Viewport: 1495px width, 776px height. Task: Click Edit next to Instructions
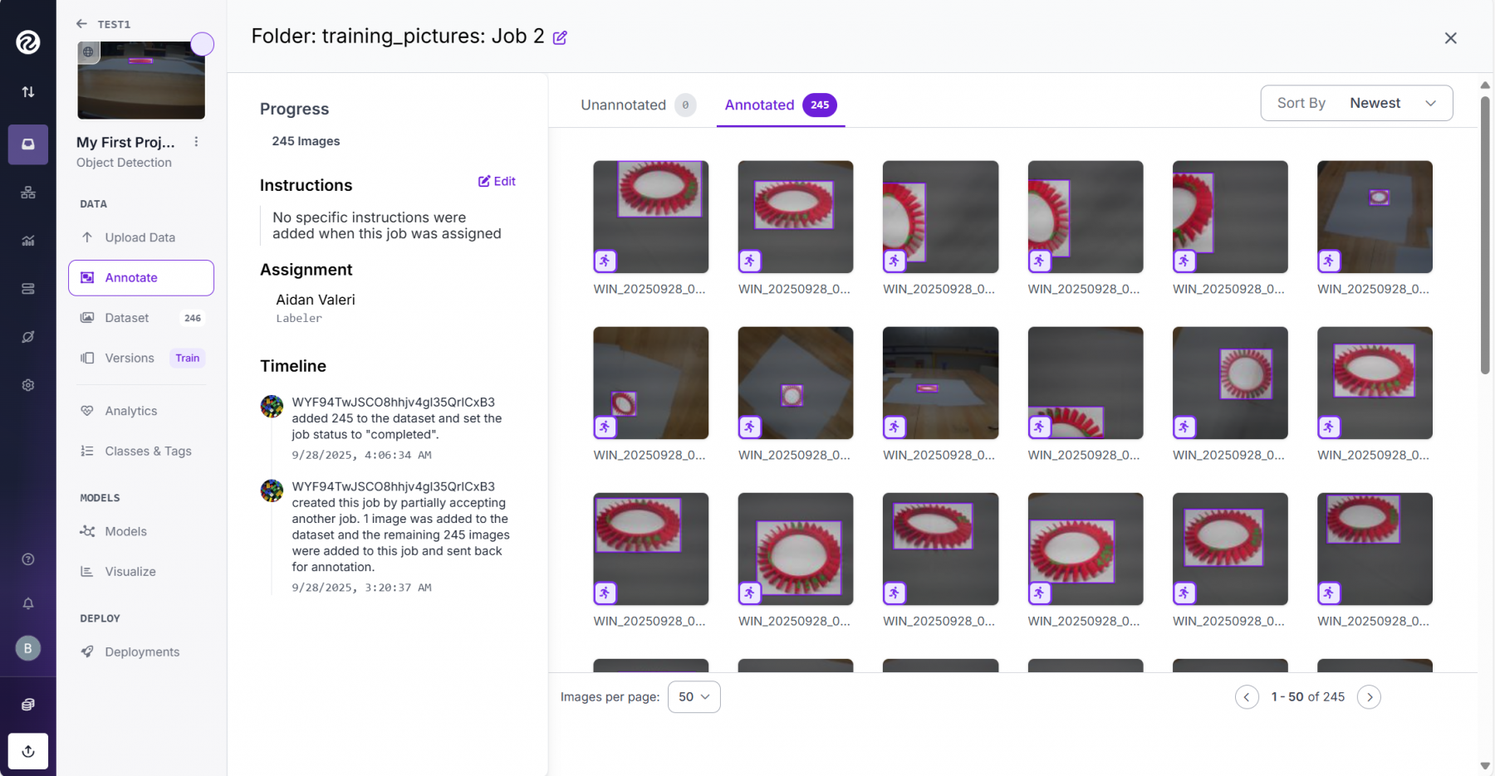(497, 182)
